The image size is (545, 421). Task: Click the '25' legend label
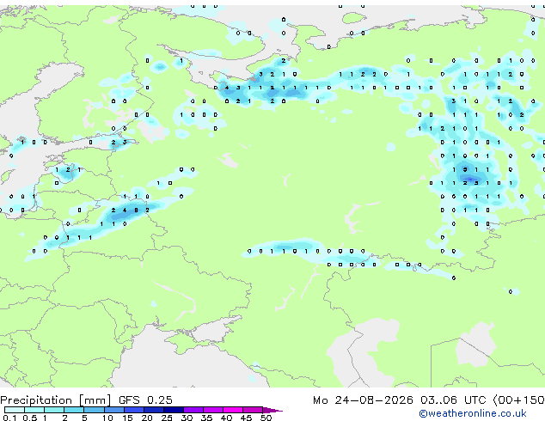click(x=167, y=418)
